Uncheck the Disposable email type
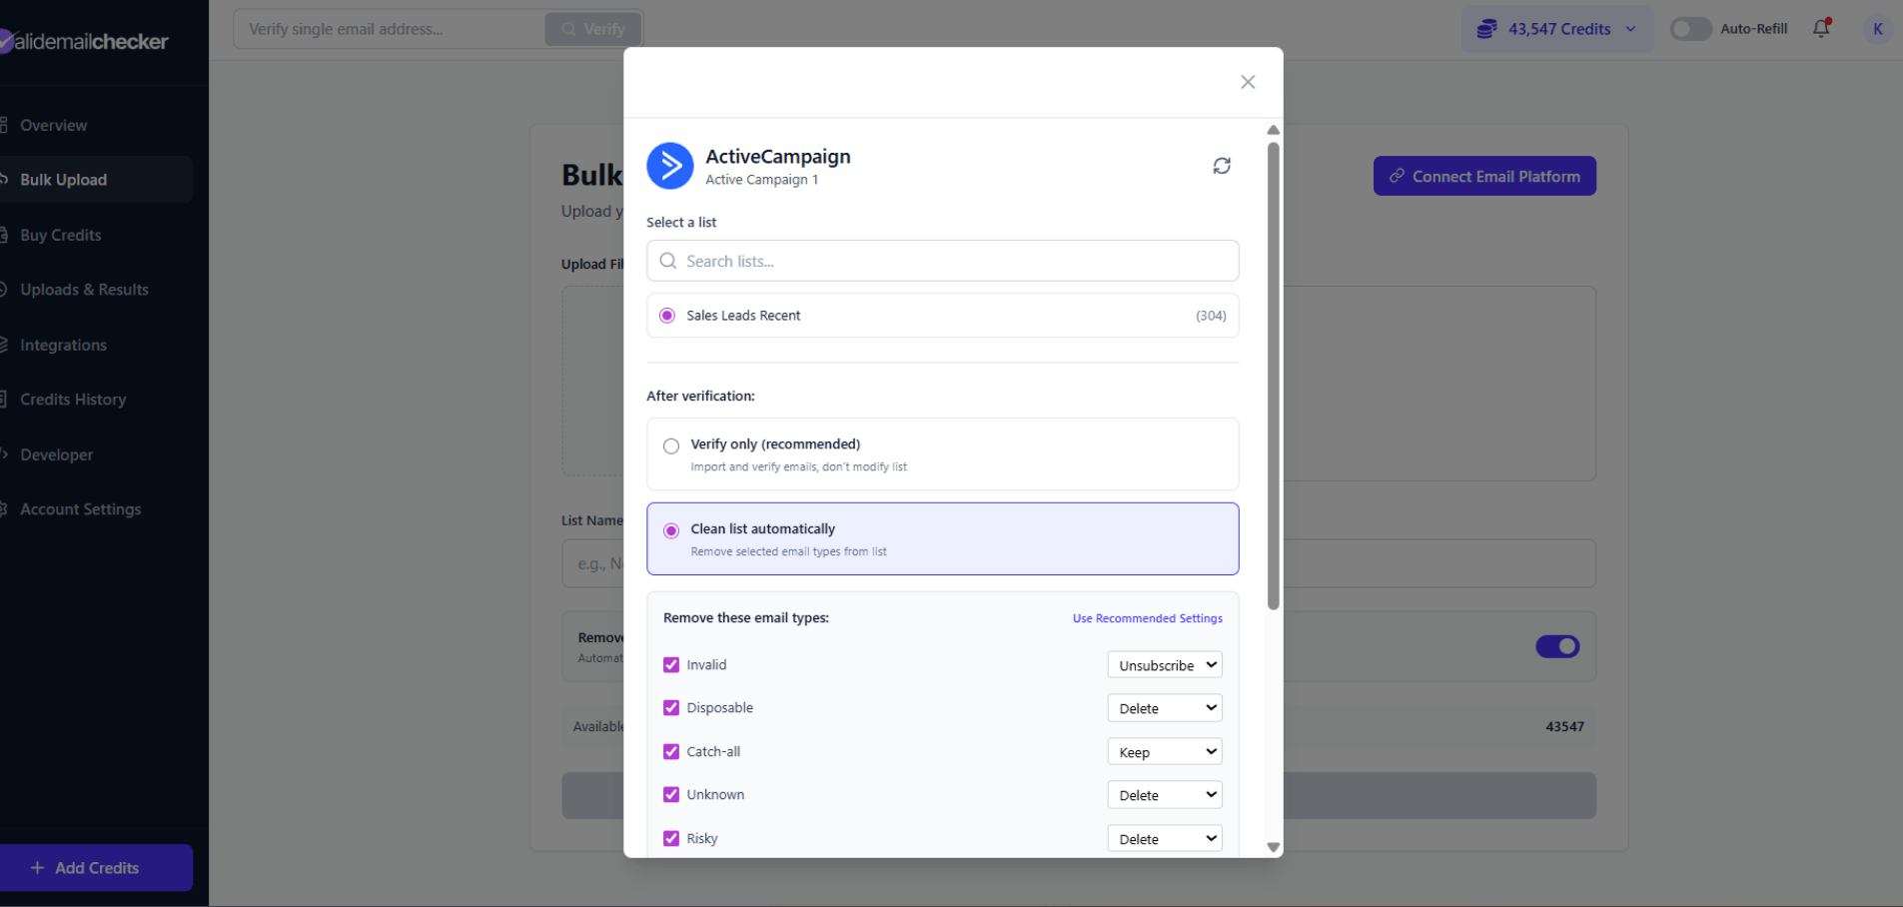This screenshot has height=907, width=1903. [670, 707]
